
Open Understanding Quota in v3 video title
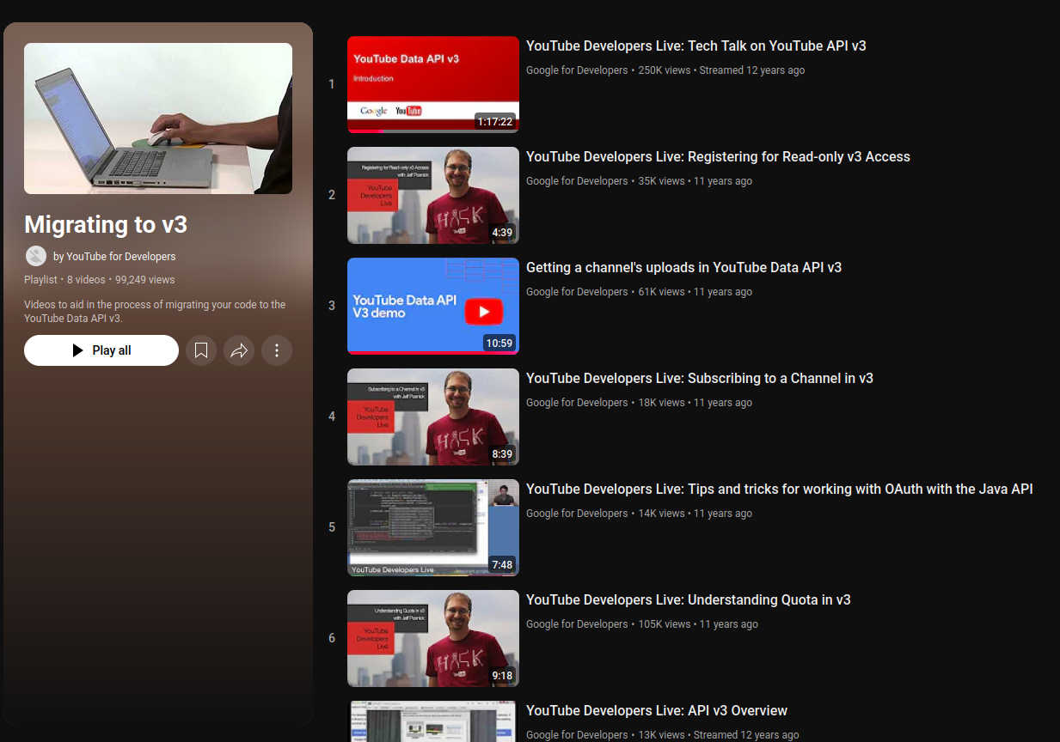click(x=689, y=600)
